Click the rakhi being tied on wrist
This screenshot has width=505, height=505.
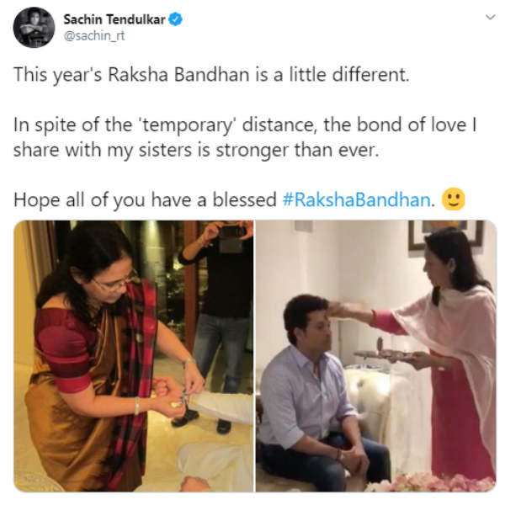tap(183, 396)
